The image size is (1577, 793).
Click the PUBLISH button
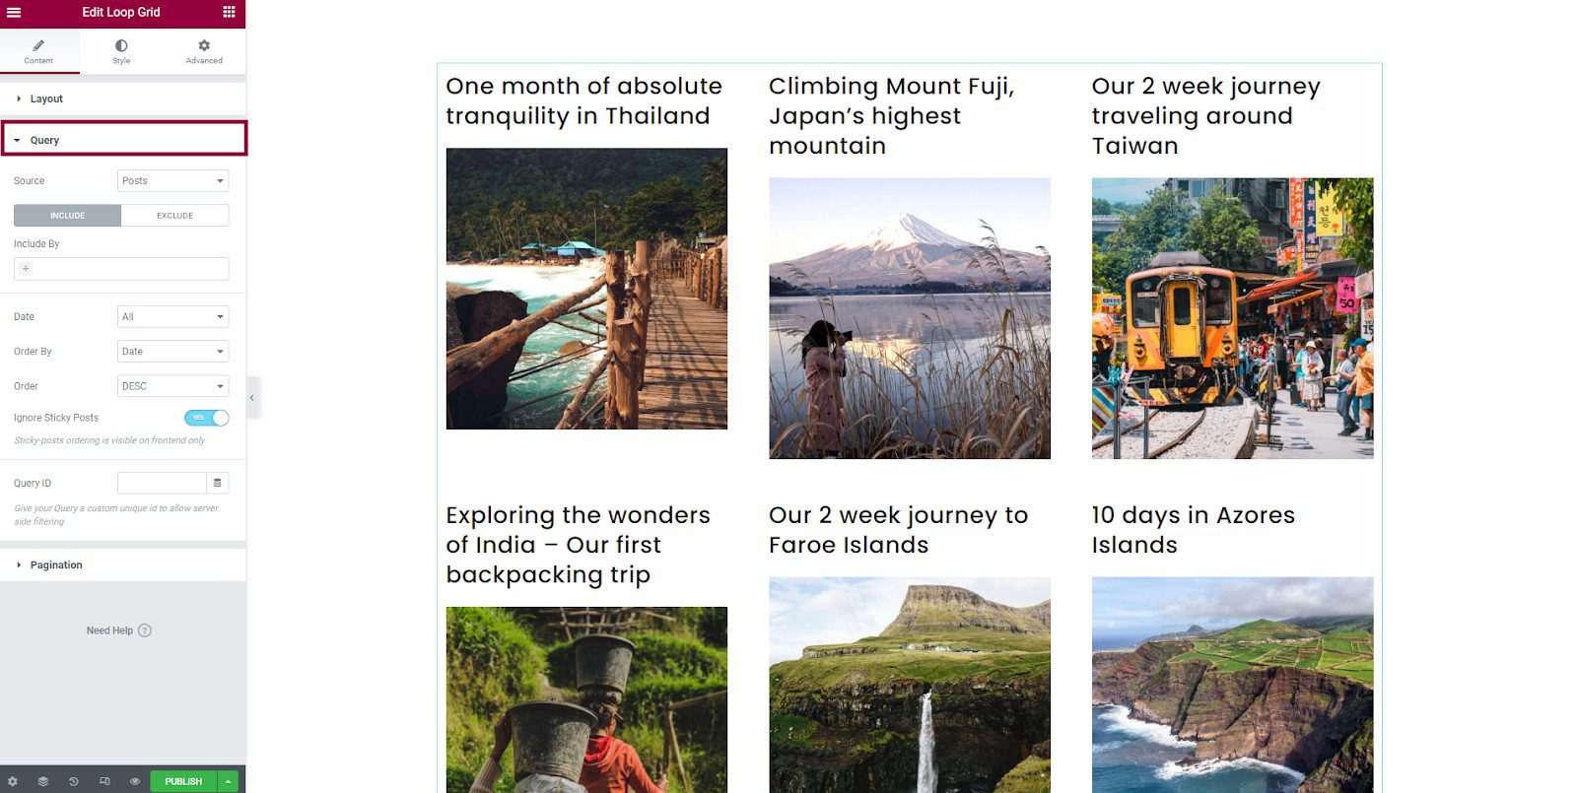coord(183,781)
